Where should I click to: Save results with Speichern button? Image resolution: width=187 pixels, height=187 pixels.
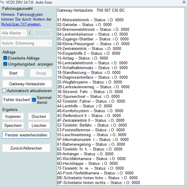pos(13,125)
